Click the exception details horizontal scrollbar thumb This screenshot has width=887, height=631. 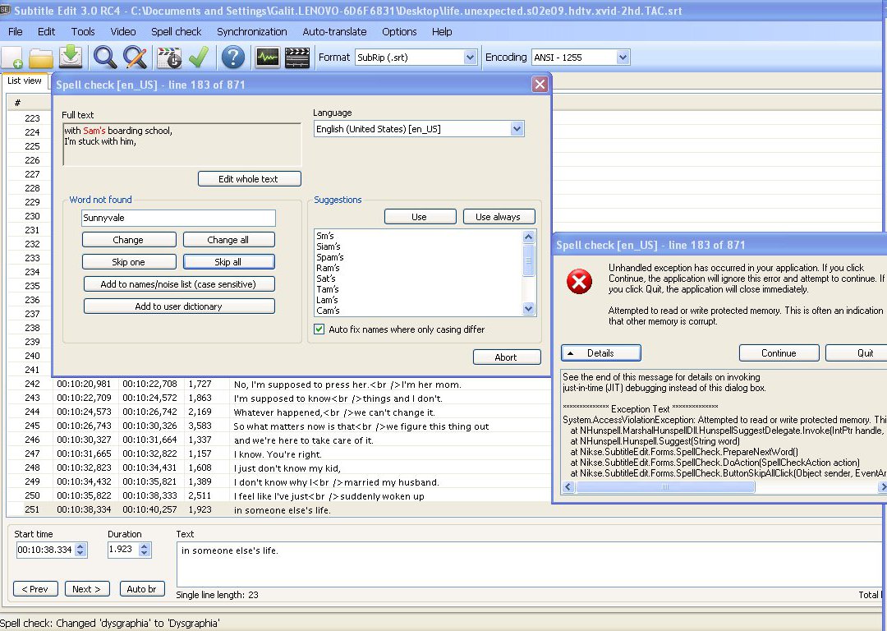[665, 486]
